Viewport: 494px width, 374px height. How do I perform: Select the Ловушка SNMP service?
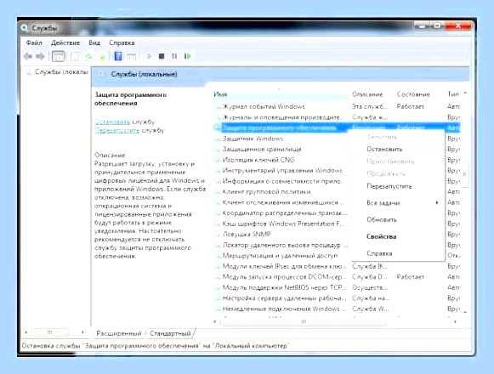(247, 234)
